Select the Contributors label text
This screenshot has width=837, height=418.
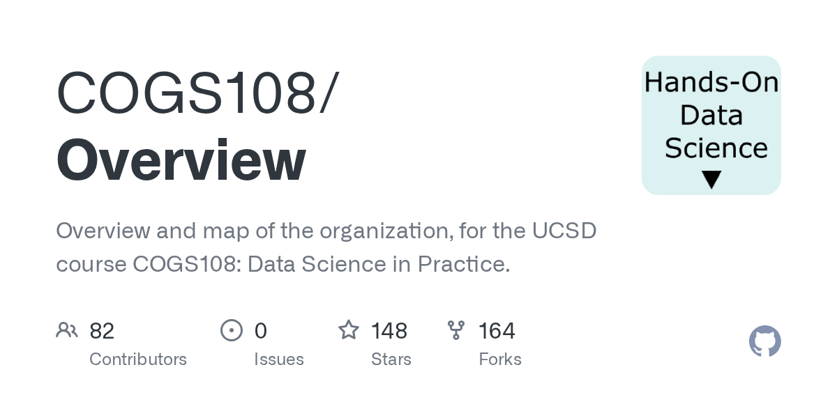138,359
